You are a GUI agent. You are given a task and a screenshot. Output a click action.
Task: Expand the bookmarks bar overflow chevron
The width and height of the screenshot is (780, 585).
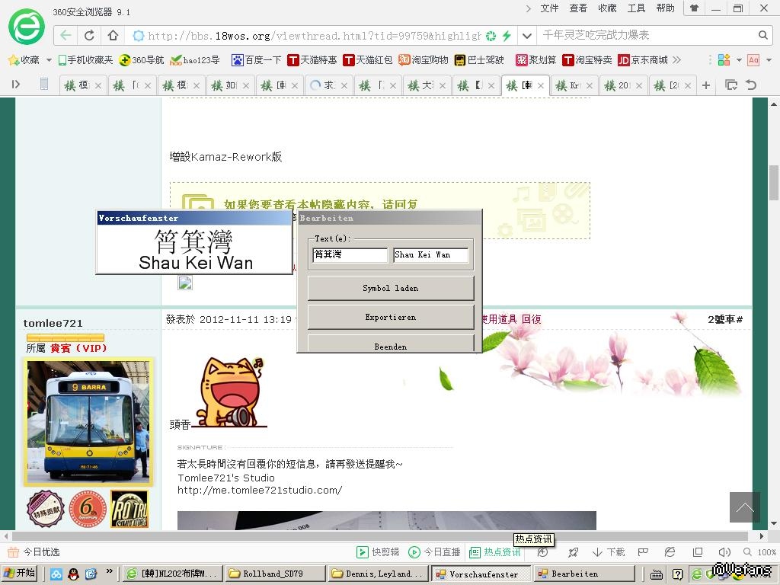click(x=676, y=59)
